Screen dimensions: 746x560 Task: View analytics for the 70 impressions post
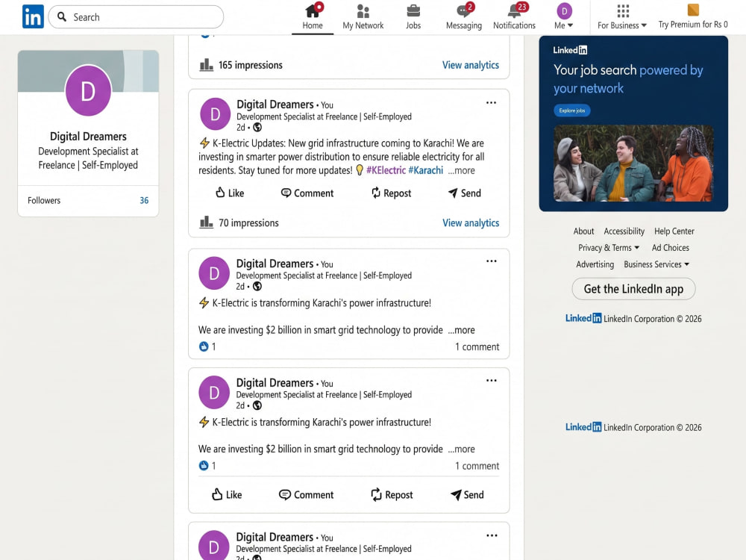pyautogui.click(x=471, y=223)
